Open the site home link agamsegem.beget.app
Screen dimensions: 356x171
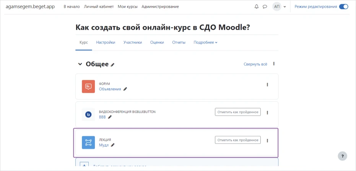[30, 7]
